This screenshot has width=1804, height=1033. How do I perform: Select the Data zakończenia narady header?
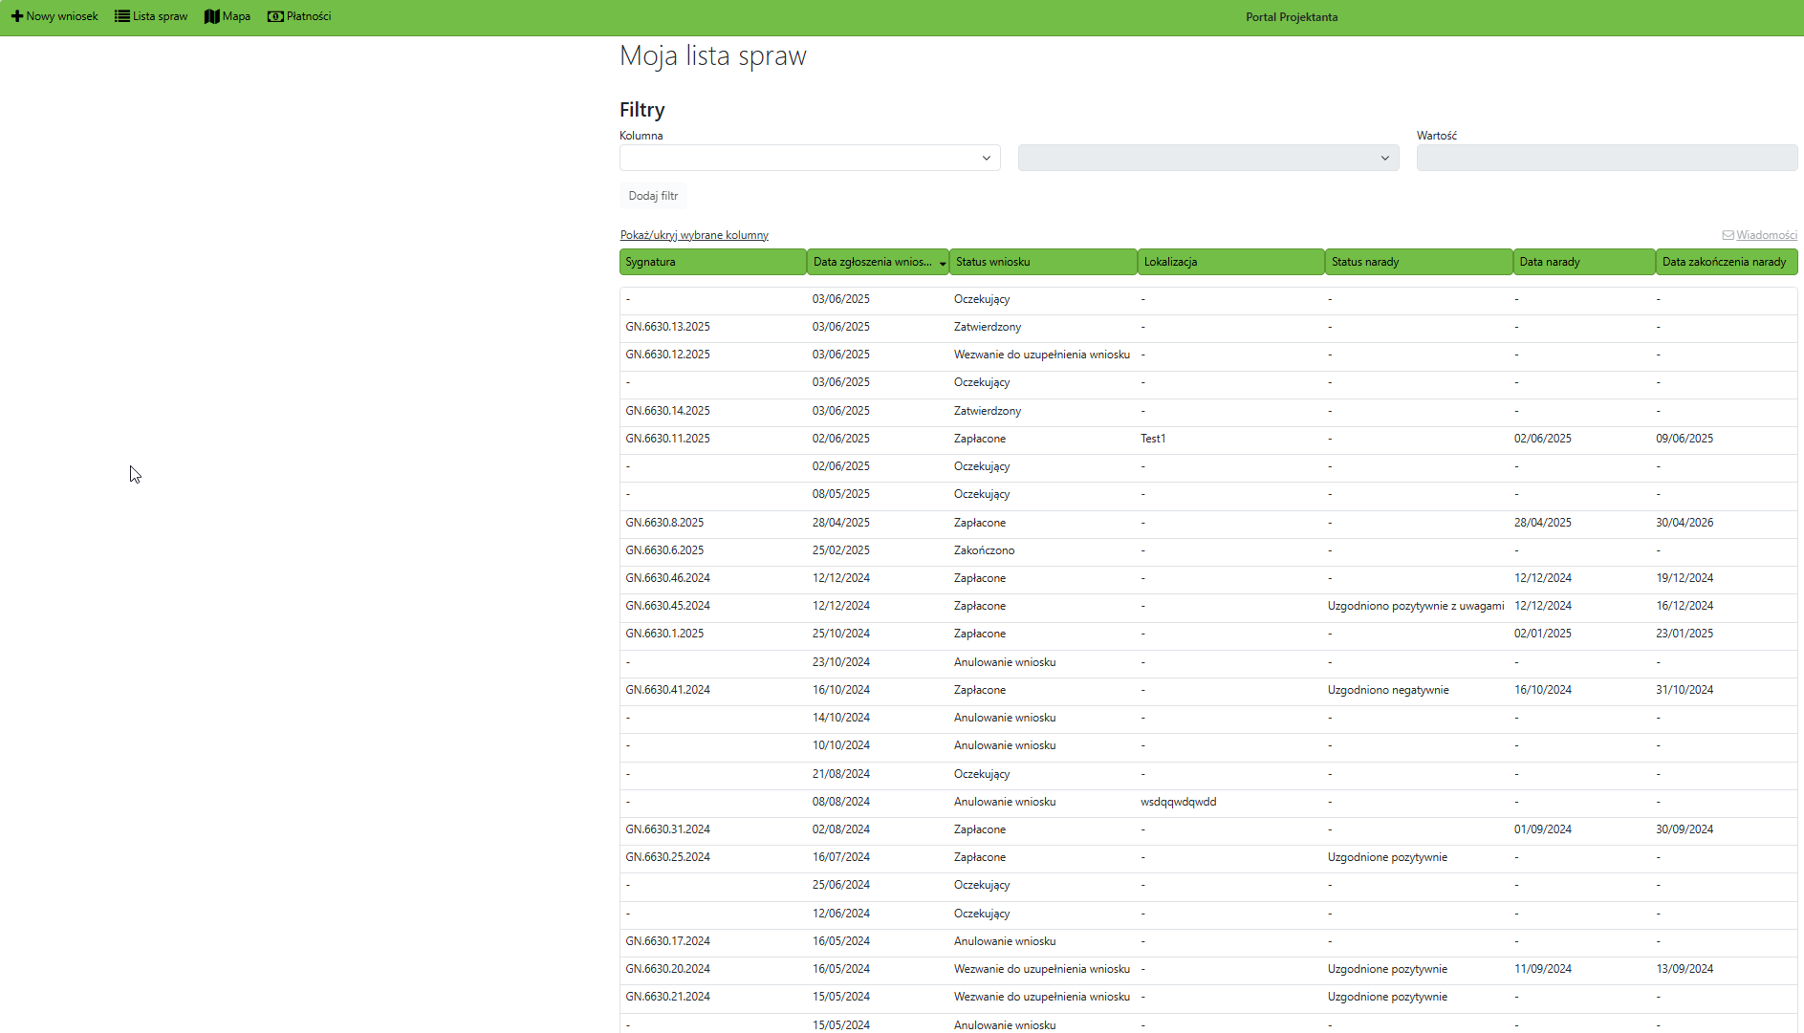pos(1725,262)
